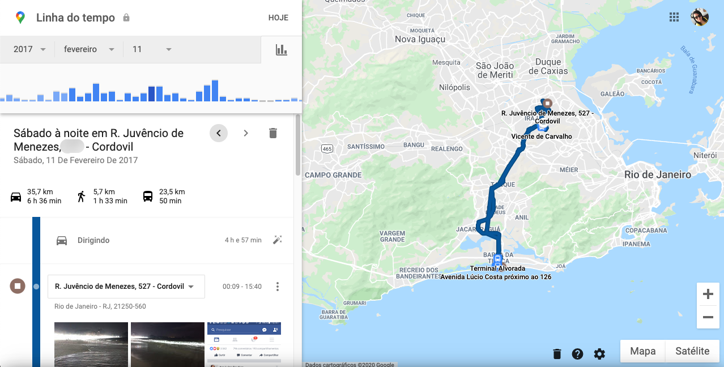Click the help question mark icon on map
This screenshot has height=367, width=724.
point(577,354)
